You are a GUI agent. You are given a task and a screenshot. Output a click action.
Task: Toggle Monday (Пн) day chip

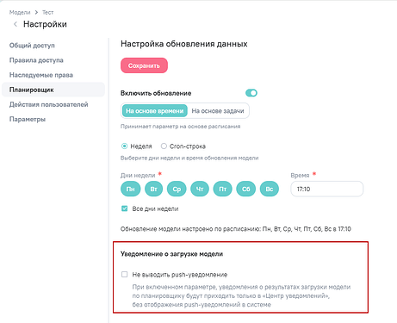pos(131,189)
